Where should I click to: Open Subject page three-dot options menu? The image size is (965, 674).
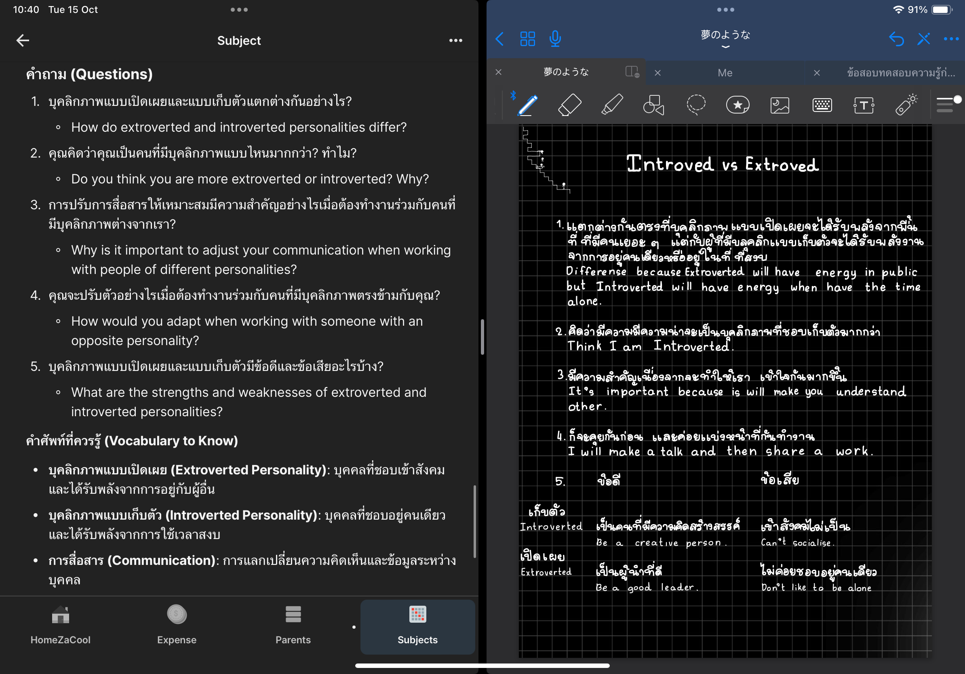(x=455, y=41)
